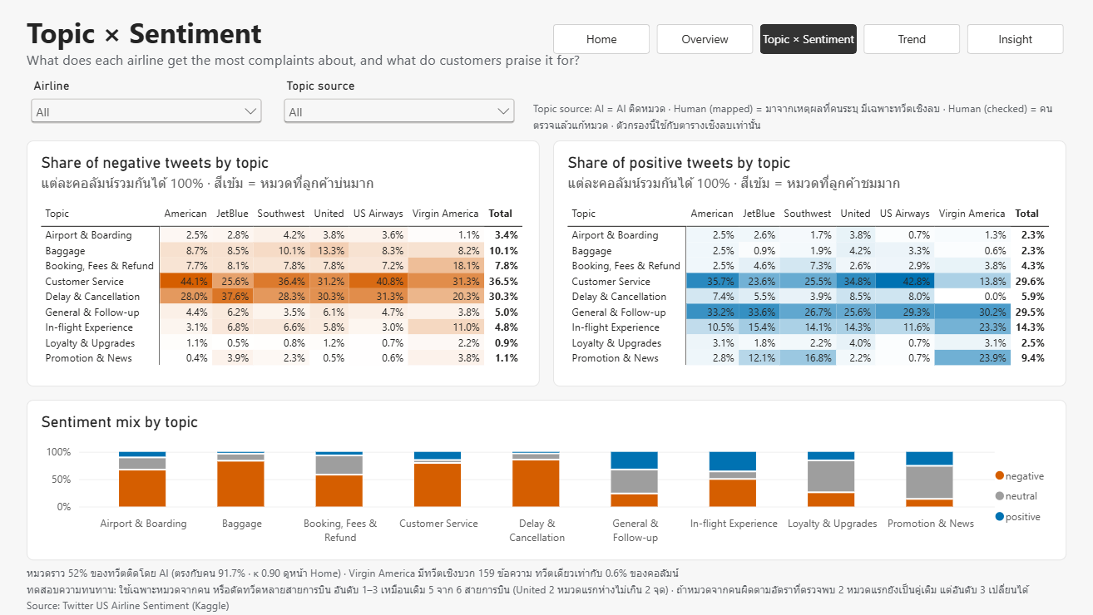Viewport: 1093px width, 615px height.
Task: Open the Overview page
Action: click(705, 39)
